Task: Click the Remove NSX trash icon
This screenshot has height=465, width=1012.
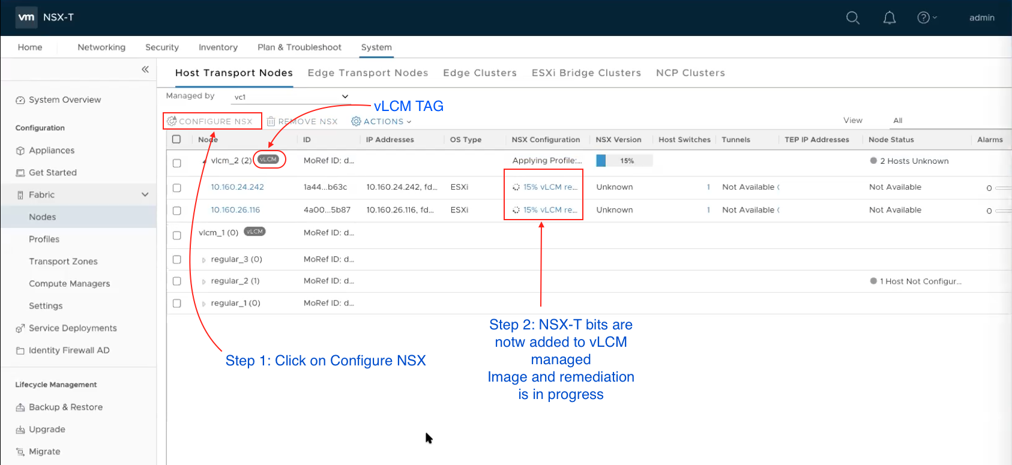Action: point(271,121)
